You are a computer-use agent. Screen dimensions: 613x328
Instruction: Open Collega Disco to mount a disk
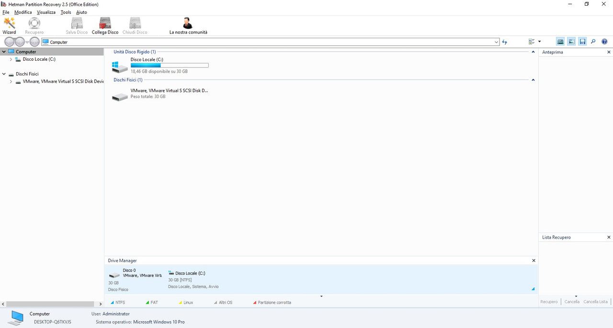pyautogui.click(x=105, y=26)
